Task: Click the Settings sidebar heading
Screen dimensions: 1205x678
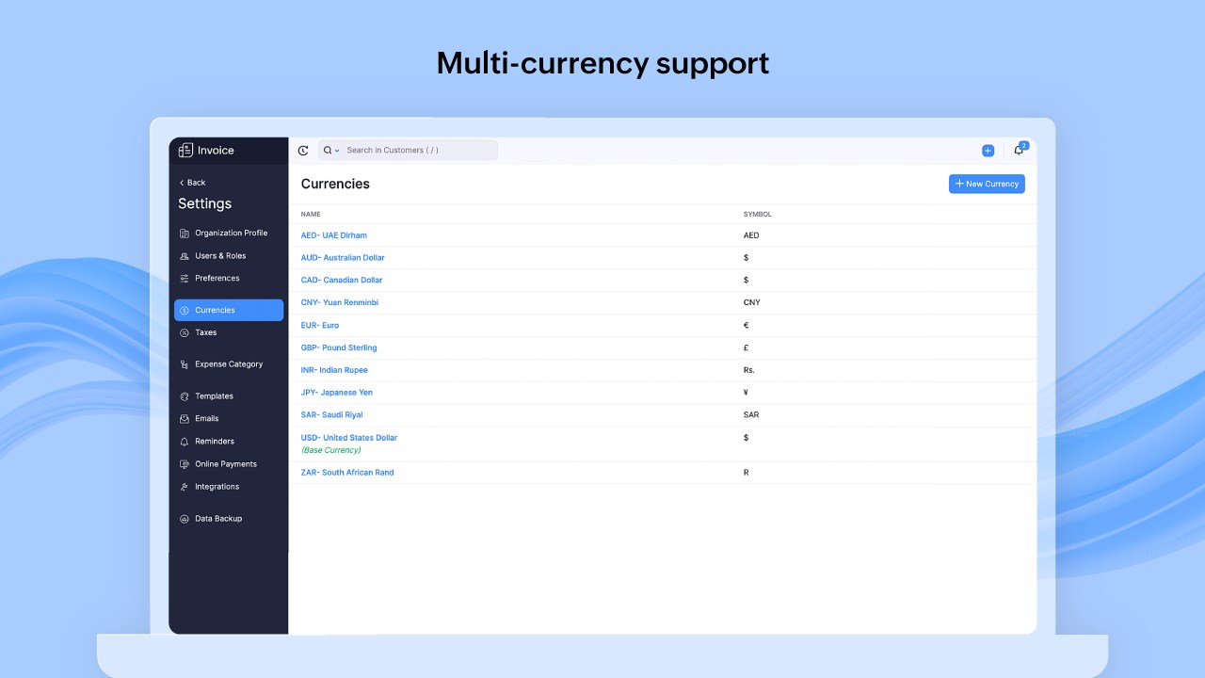Action: point(204,203)
